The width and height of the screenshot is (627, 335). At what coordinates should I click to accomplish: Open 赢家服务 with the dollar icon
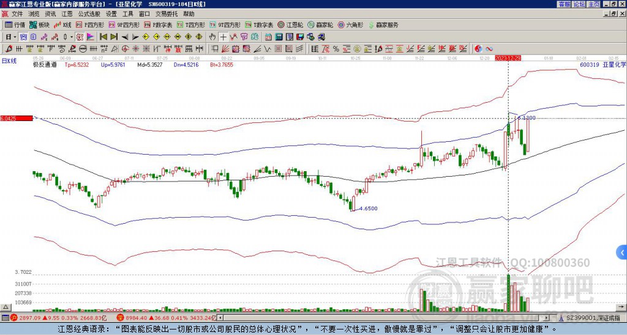(x=383, y=24)
